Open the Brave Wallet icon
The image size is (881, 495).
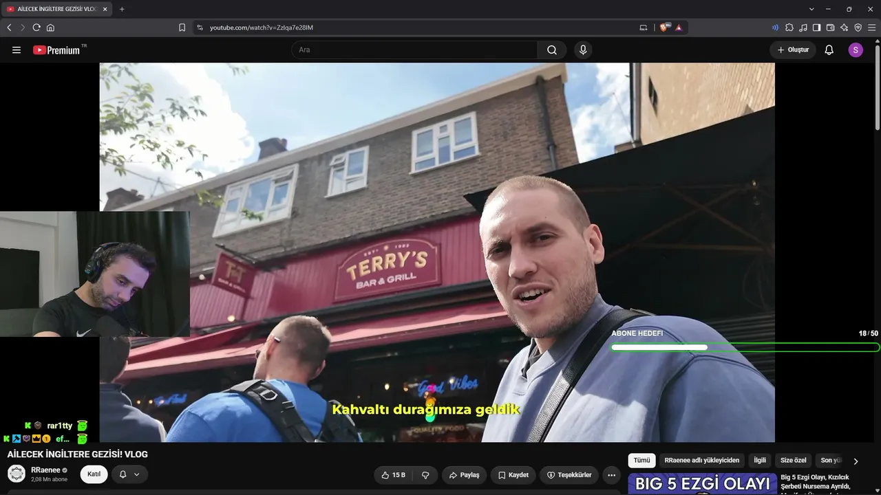[830, 27]
